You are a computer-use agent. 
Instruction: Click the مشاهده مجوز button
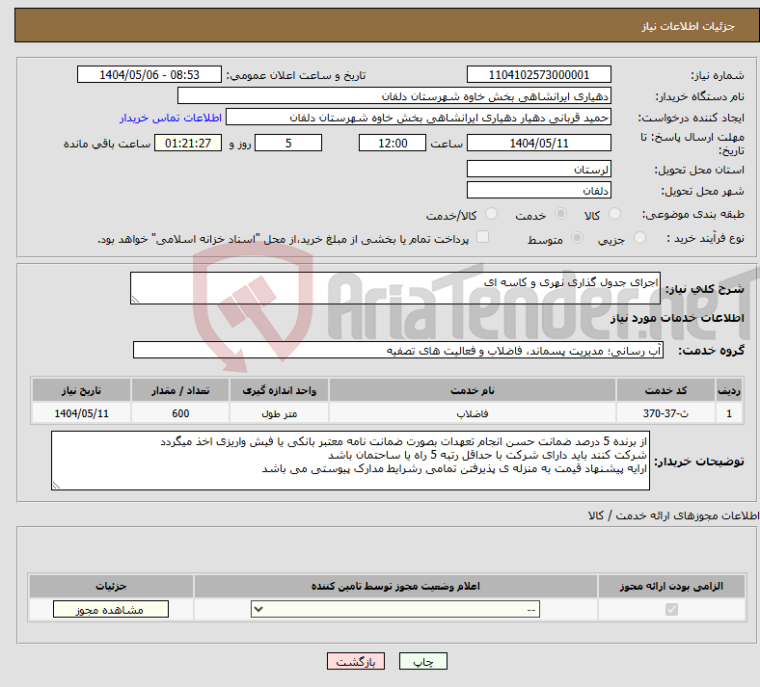pos(111,609)
